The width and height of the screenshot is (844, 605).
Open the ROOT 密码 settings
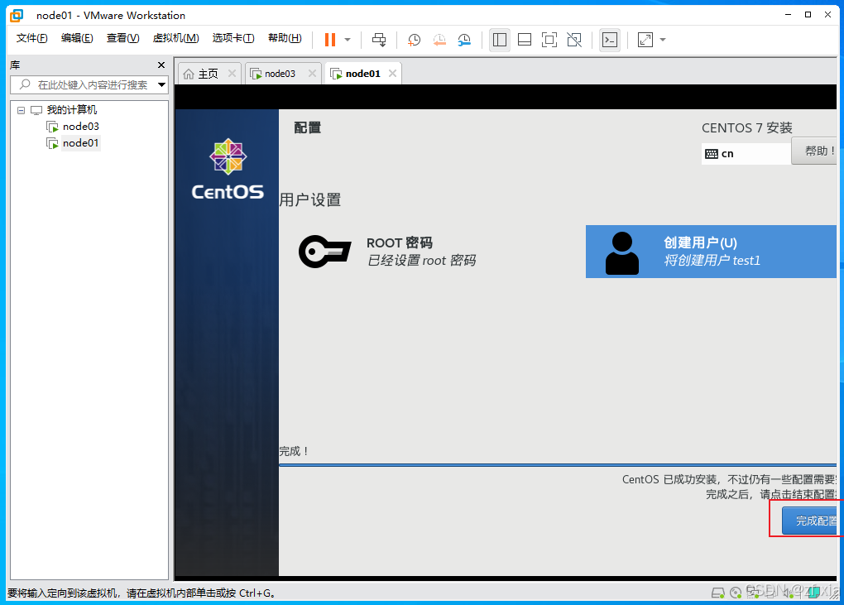coord(387,252)
